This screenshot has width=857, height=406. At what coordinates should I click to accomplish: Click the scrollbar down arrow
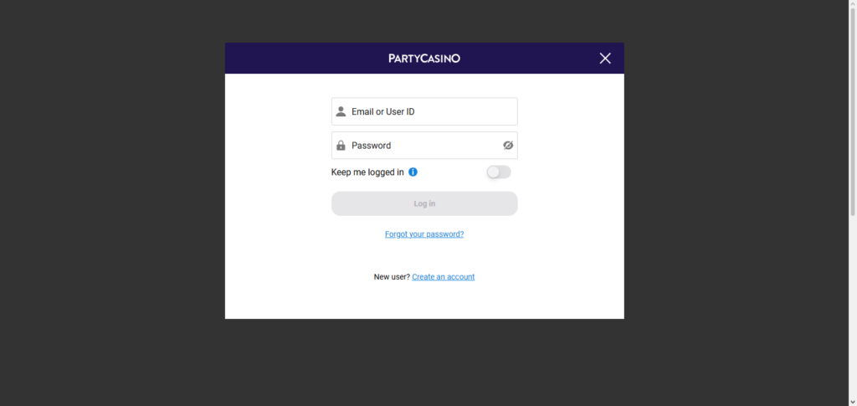point(852,401)
